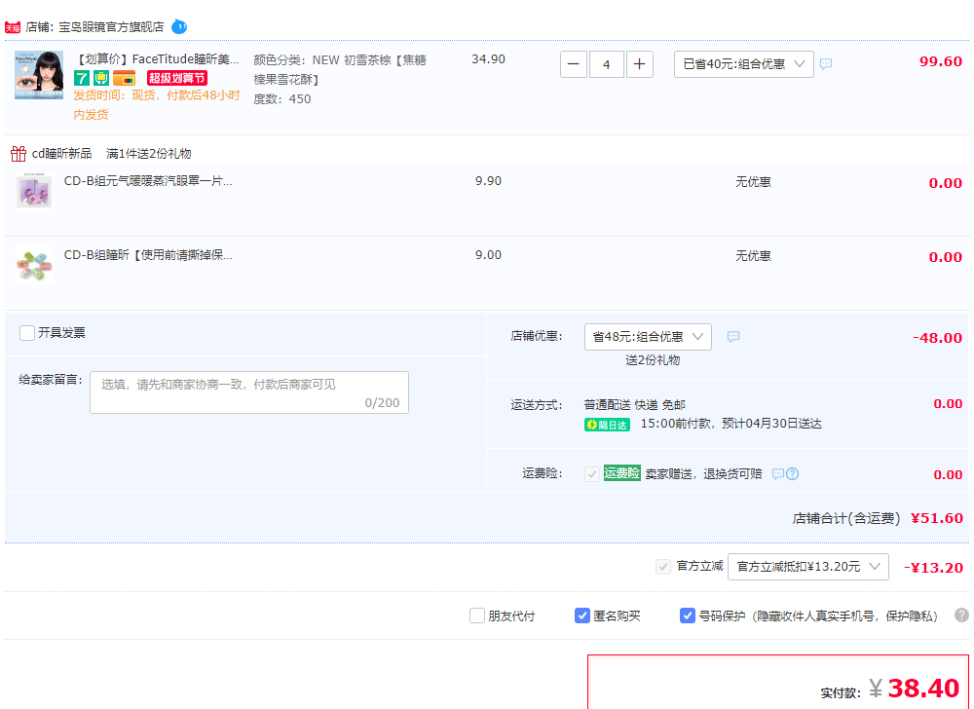Image resolution: width=974 pixels, height=709 pixels.
Task: Click the 送2份礼物 text under discount dropdown
Action: (653, 360)
